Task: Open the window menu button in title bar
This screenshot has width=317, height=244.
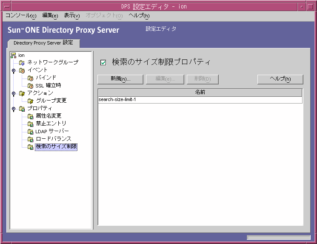Action: tap(7, 7)
